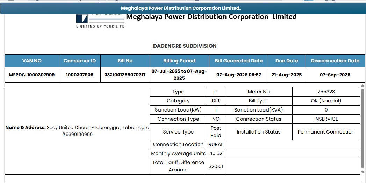Select tariff difference amount '320.01'
The height and width of the screenshot is (183, 366).
[216, 166]
